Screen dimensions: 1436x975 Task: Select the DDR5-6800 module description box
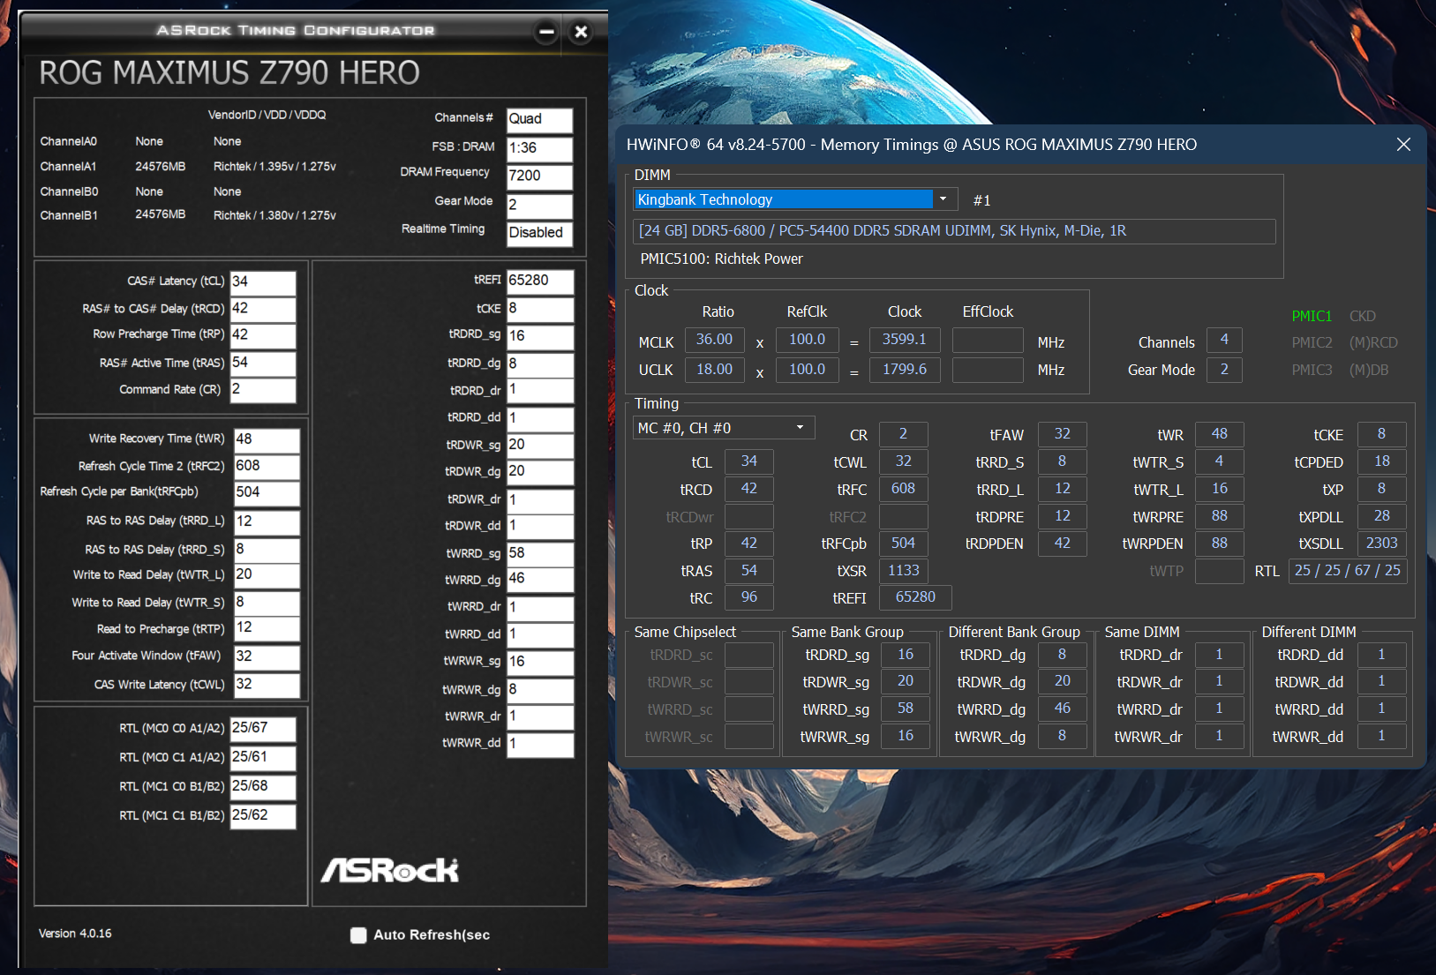[x=954, y=231]
